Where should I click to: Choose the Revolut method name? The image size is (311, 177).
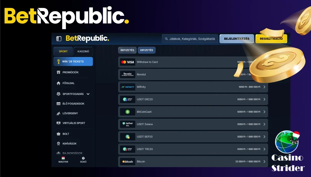point(141,75)
